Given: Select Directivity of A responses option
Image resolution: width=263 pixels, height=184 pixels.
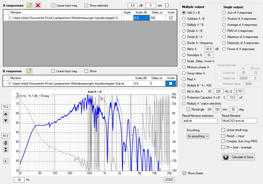Looking at the screenshot, I should tap(224, 43).
